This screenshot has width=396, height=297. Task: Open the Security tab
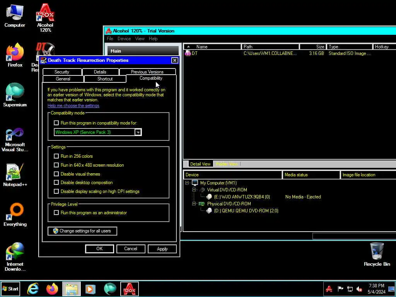coord(62,72)
